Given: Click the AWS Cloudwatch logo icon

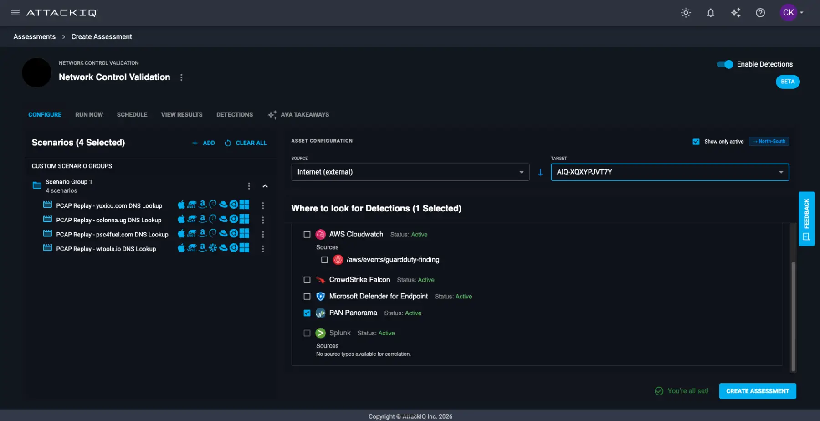Looking at the screenshot, I should tap(321, 235).
